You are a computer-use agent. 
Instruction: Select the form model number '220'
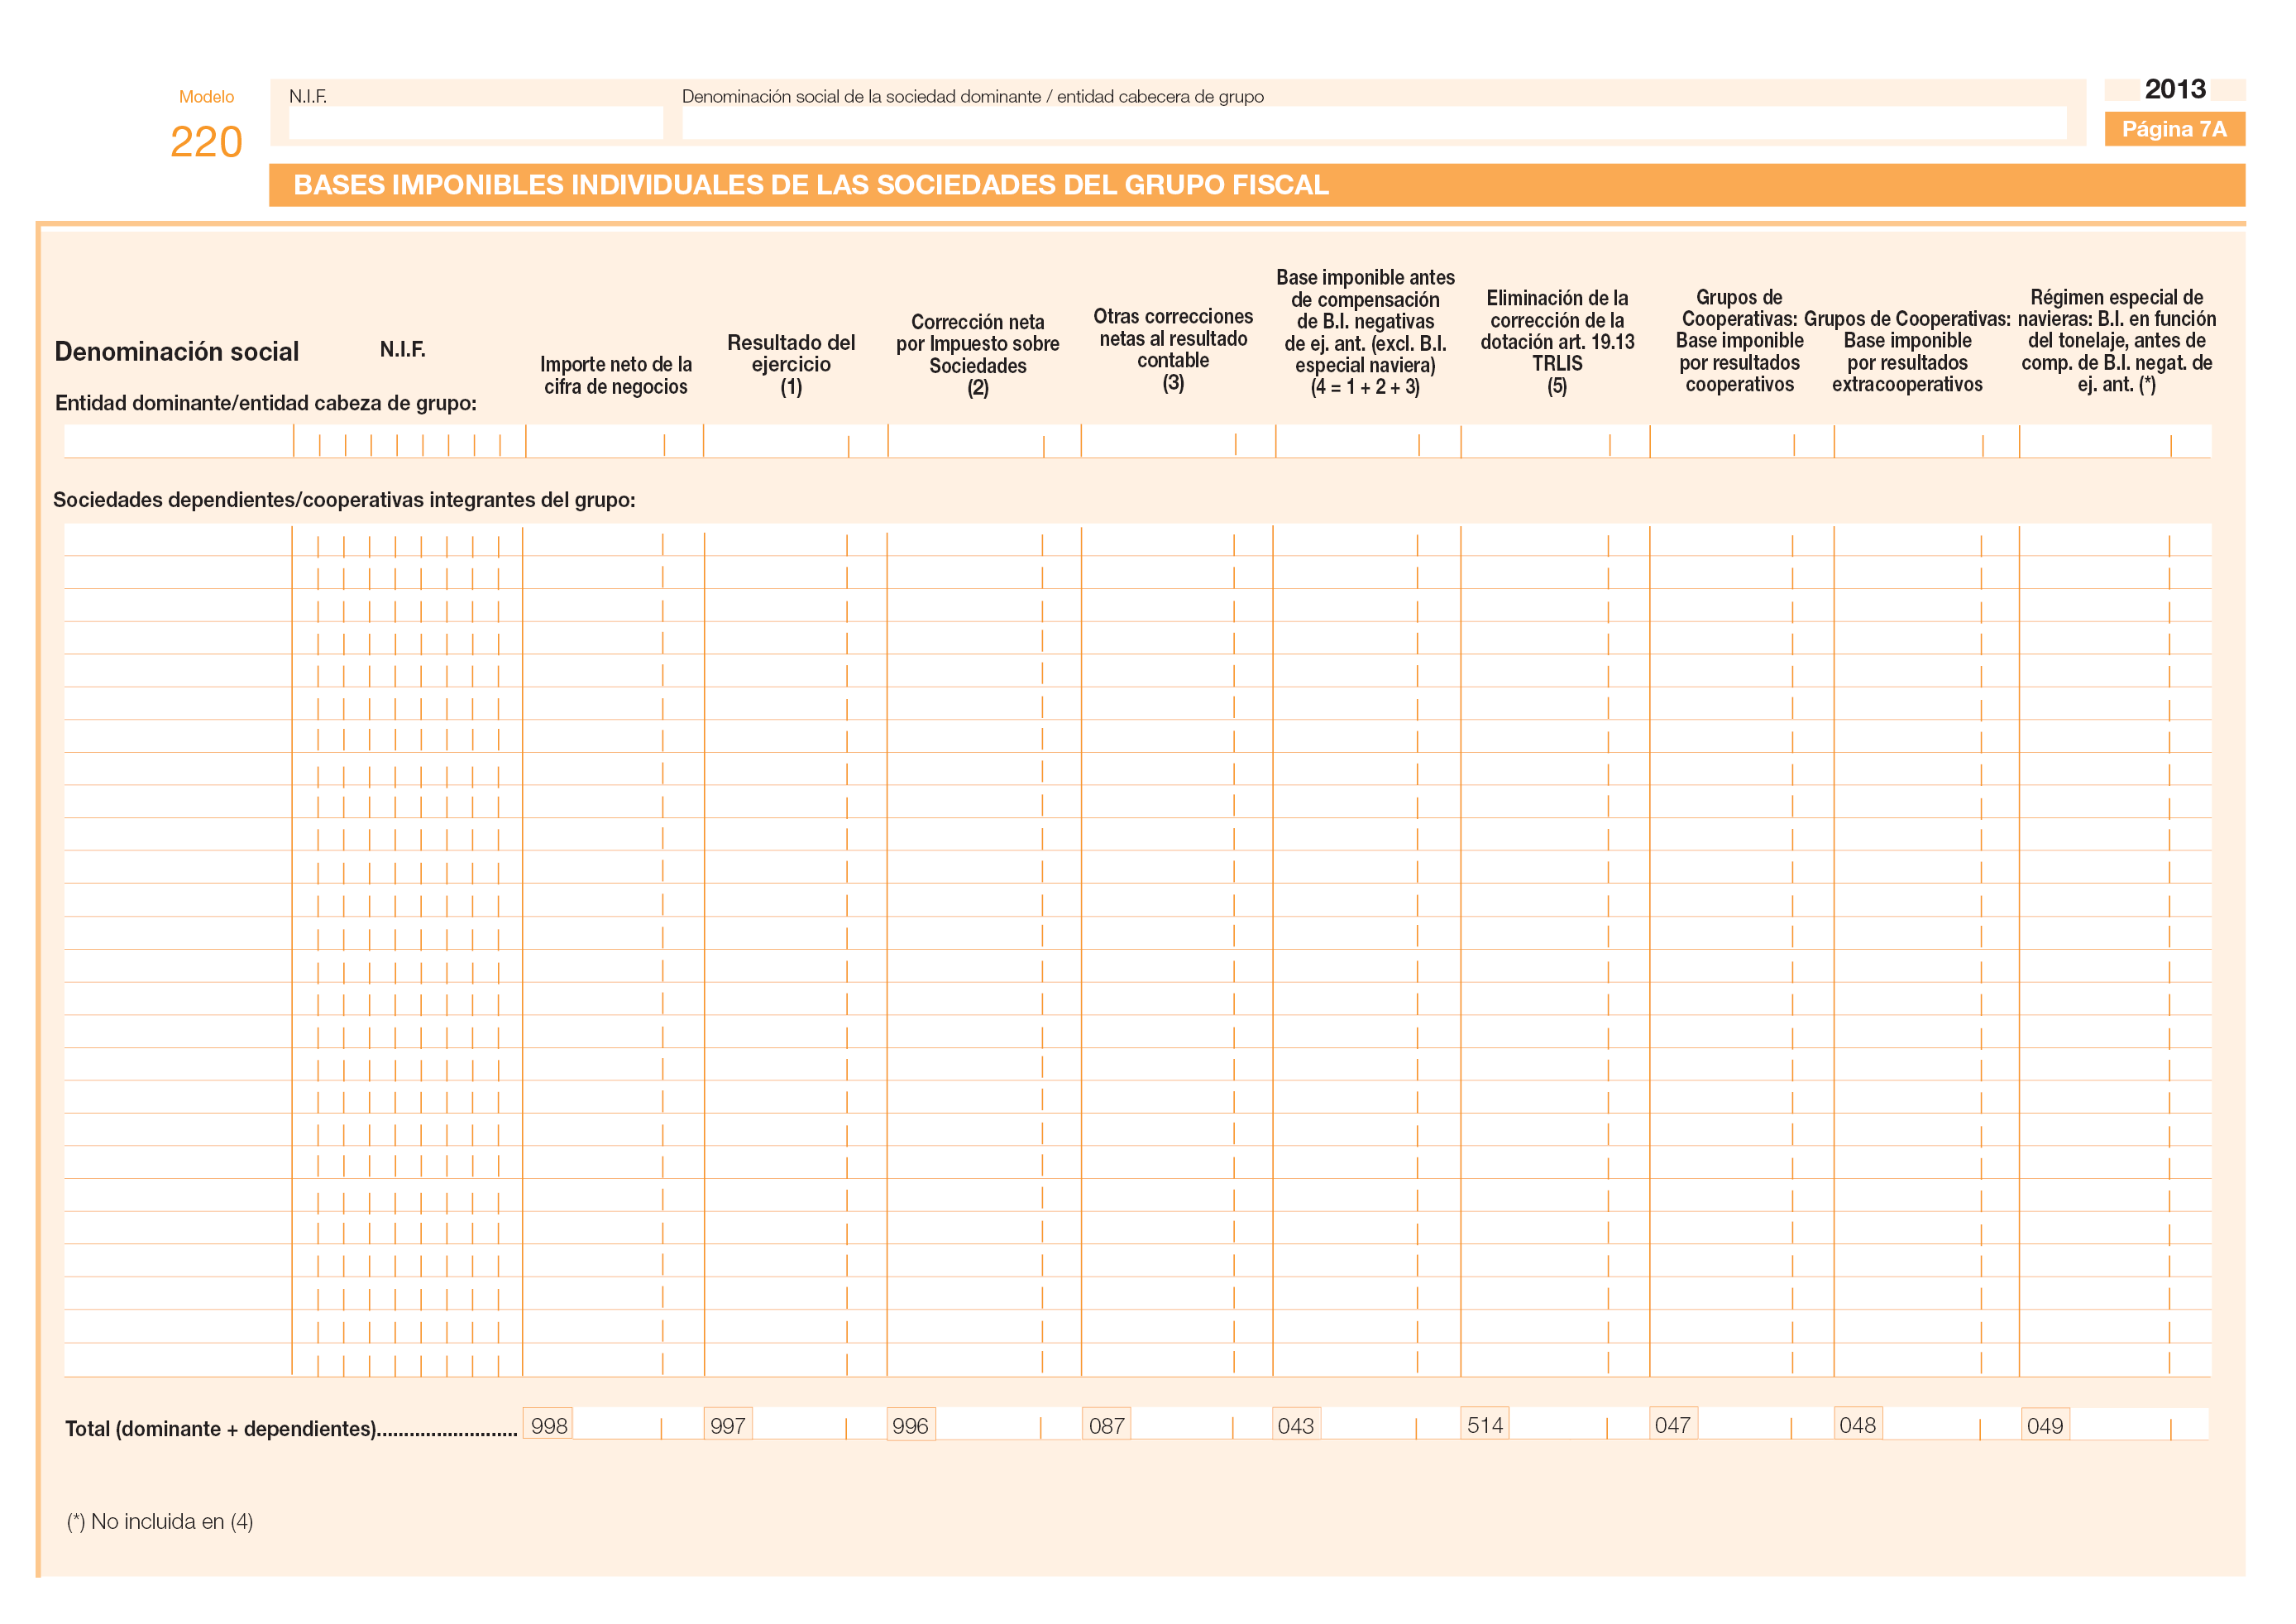pyautogui.click(x=206, y=142)
